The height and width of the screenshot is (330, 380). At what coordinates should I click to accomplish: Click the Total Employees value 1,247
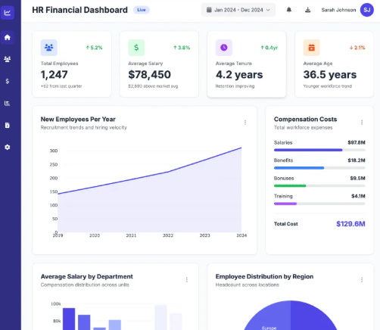54,74
